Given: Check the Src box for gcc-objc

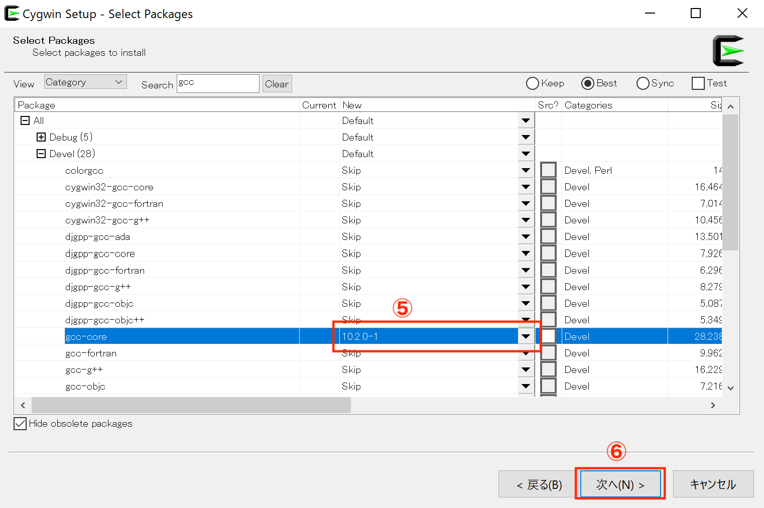Looking at the screenshot, I should coord(548,386).
